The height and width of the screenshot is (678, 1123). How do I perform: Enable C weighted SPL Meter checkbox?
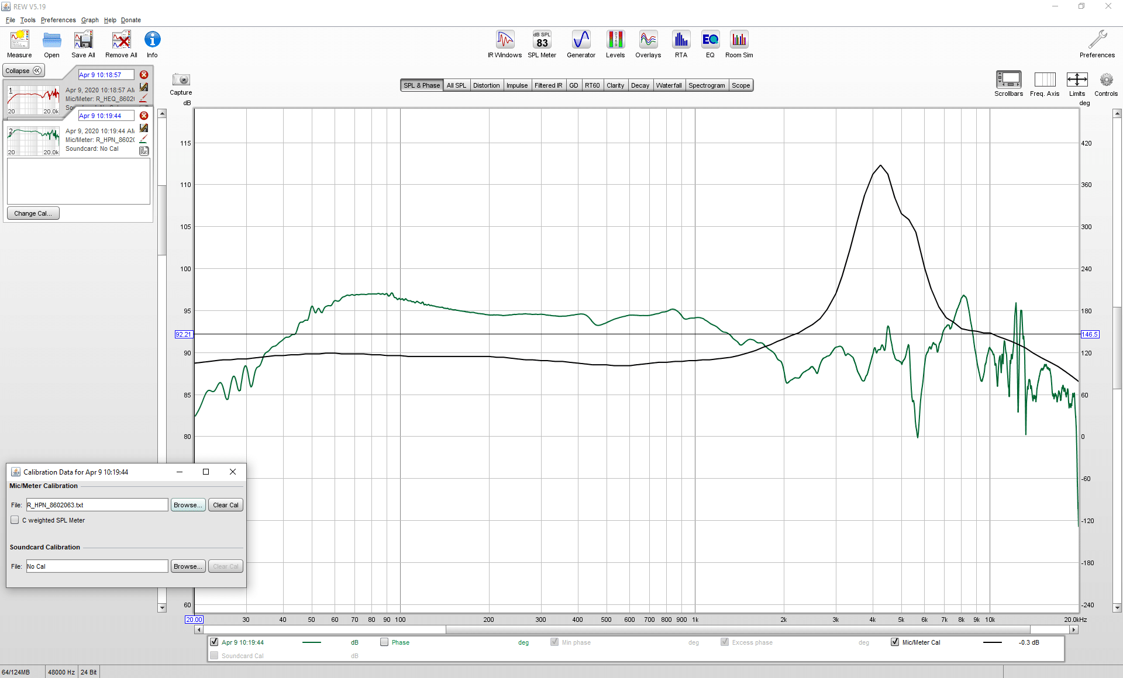[x=15, y=520]
